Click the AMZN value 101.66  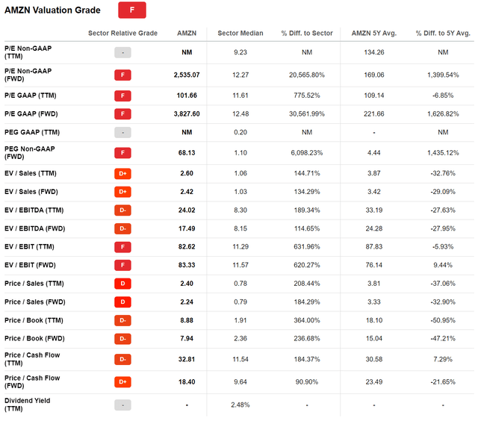point(187,96)
